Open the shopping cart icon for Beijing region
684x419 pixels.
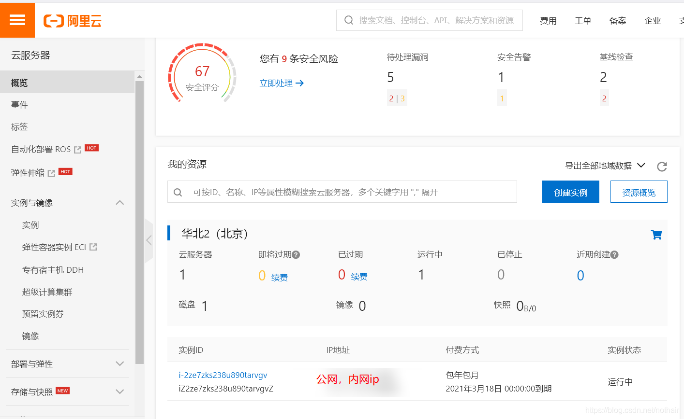point(656,235)
